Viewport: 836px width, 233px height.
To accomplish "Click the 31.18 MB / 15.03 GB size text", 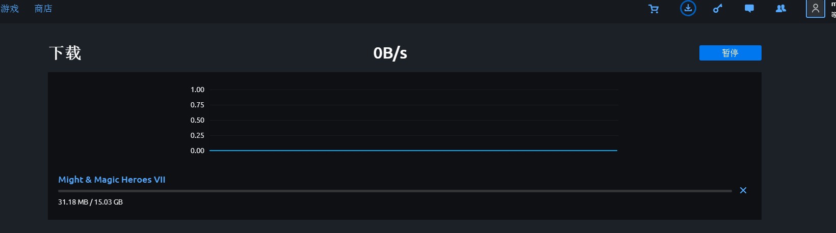I will click(x=90, y=202).
